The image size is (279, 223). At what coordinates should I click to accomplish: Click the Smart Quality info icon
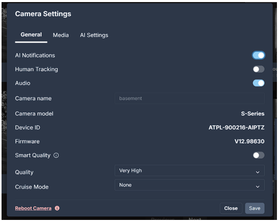click(x=56, y=155)
